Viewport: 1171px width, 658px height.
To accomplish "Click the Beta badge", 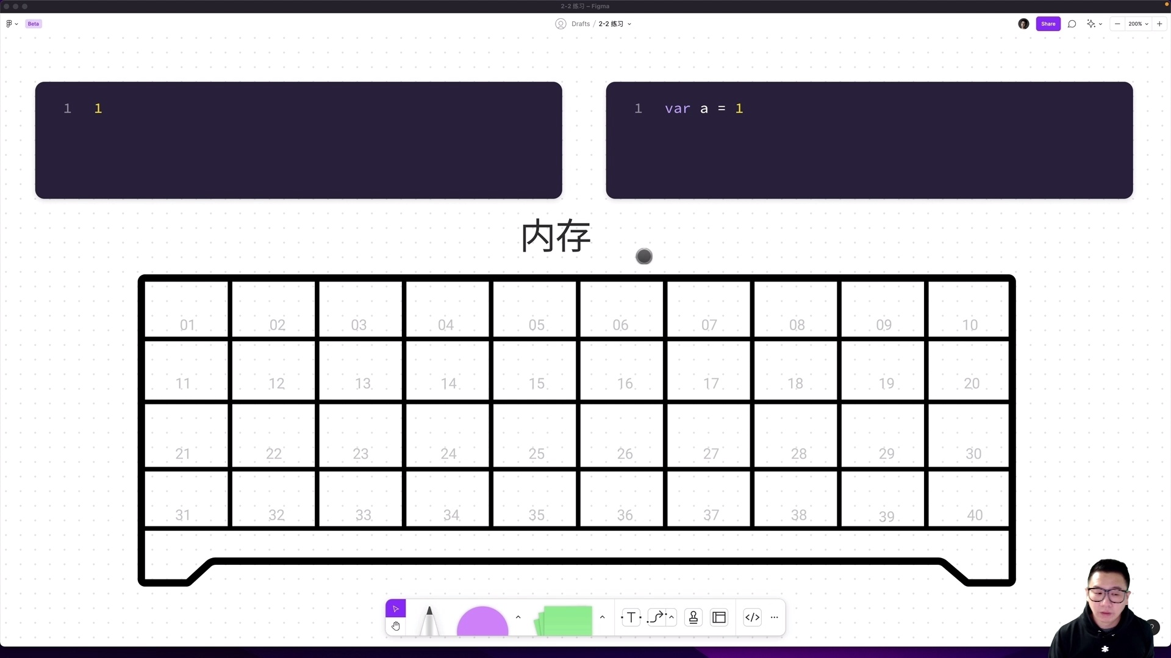I will [34, 24].
